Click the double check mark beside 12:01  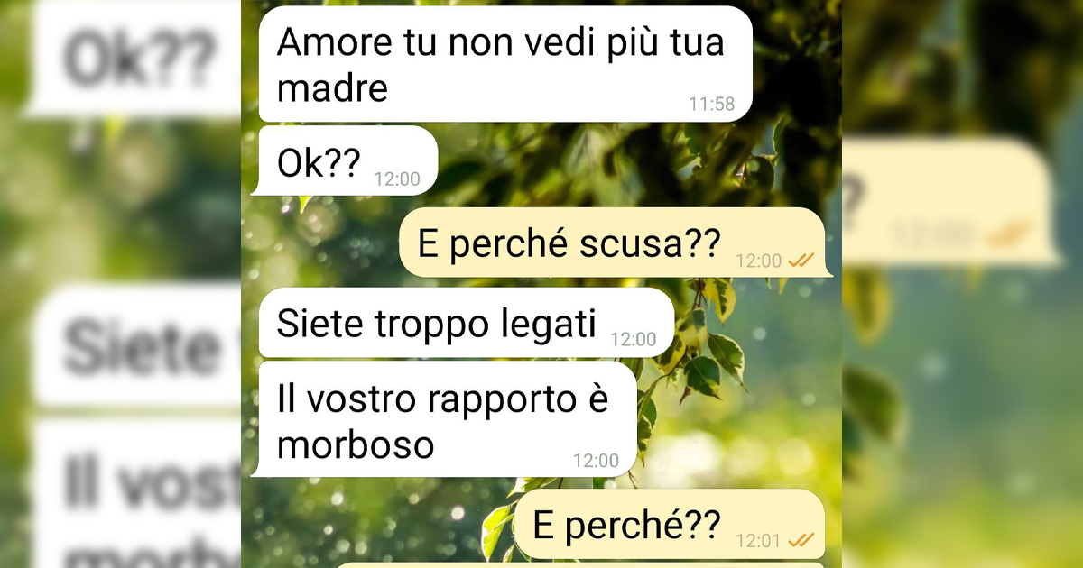[x=801, y=541]
